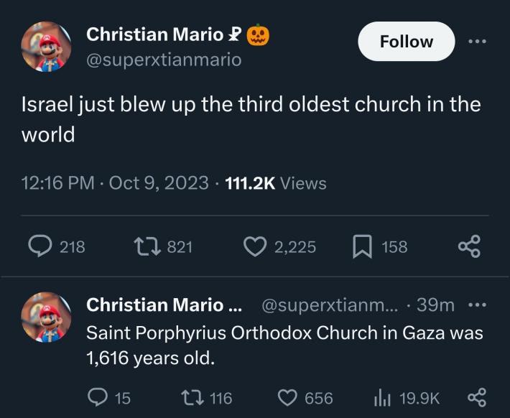Share the Saint Porphyrius reply

(477, 397)
